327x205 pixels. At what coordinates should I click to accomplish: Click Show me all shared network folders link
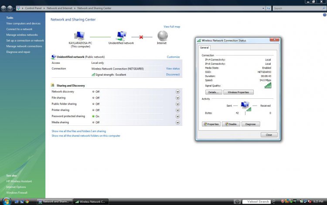point(86,136)
